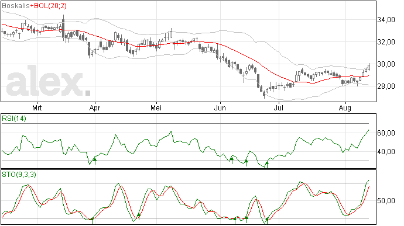Click the RSI signal arrow at start of April
The height and width of the screenshot is (226, 404).
pos(95,161)
